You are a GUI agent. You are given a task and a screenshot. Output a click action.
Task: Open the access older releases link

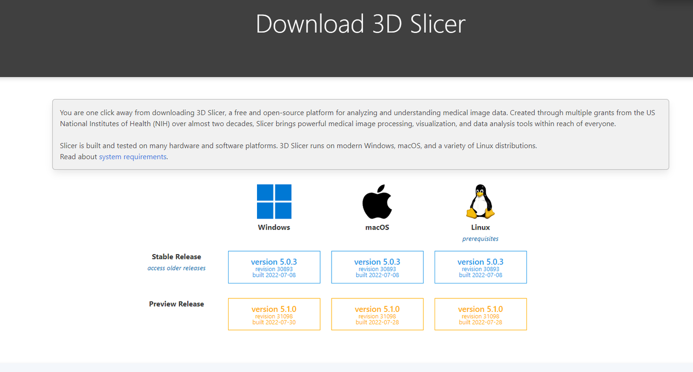pos(177,268)
